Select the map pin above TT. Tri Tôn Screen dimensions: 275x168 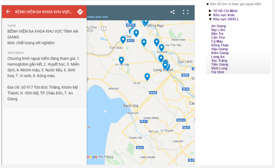tap(121, 60)
